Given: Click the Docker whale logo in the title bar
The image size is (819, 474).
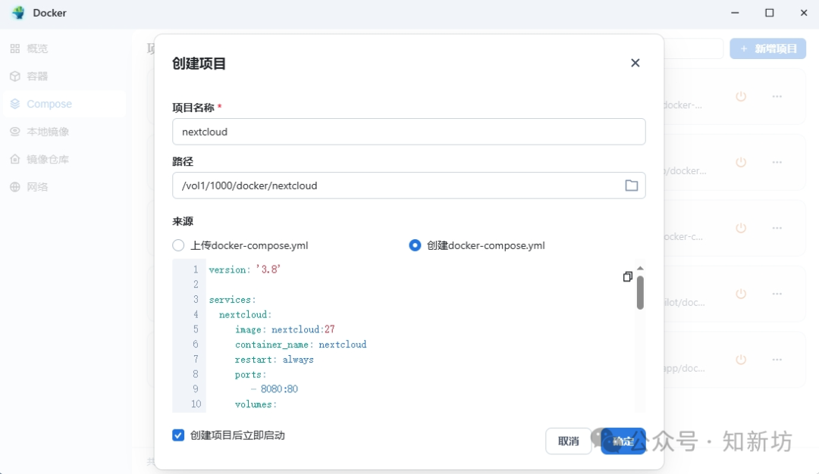Looking at the screenshot, I should pyautogui.click(x=18, y=13).
